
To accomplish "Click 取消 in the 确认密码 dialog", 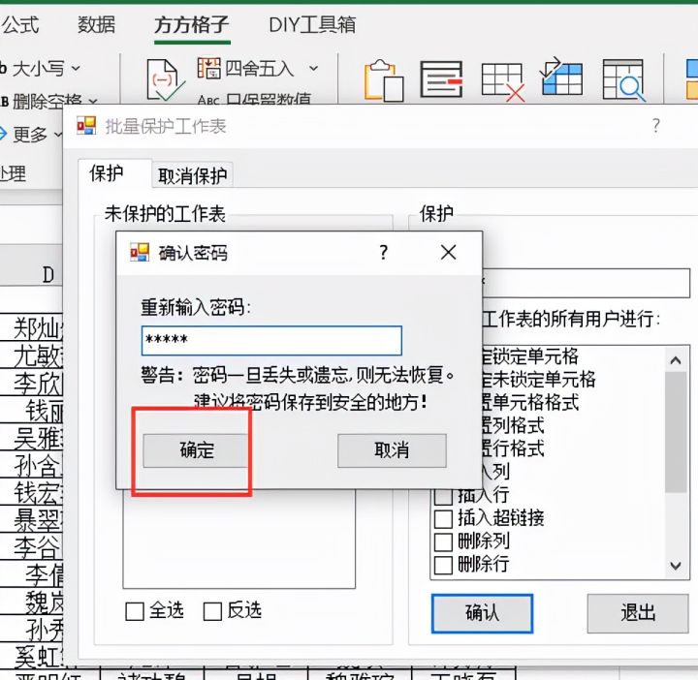I will pyautogui.click(x=392, y=450).
